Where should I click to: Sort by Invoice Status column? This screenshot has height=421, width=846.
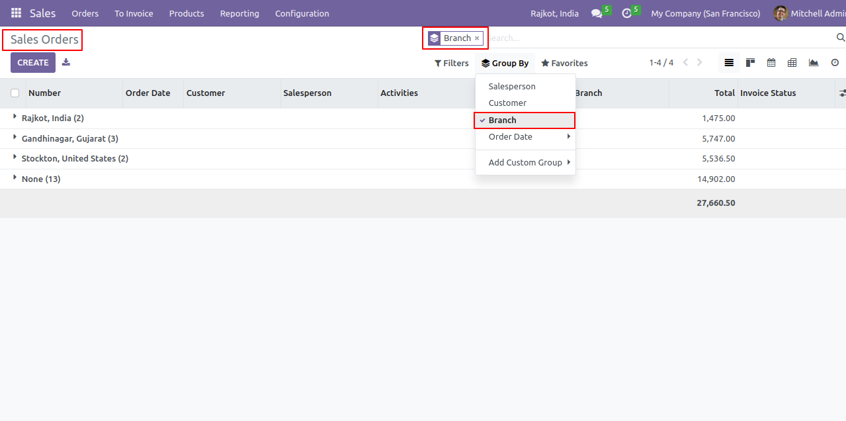(786, 93)
